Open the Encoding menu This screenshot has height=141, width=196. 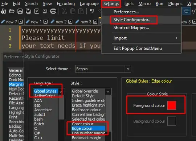point(66,4)
